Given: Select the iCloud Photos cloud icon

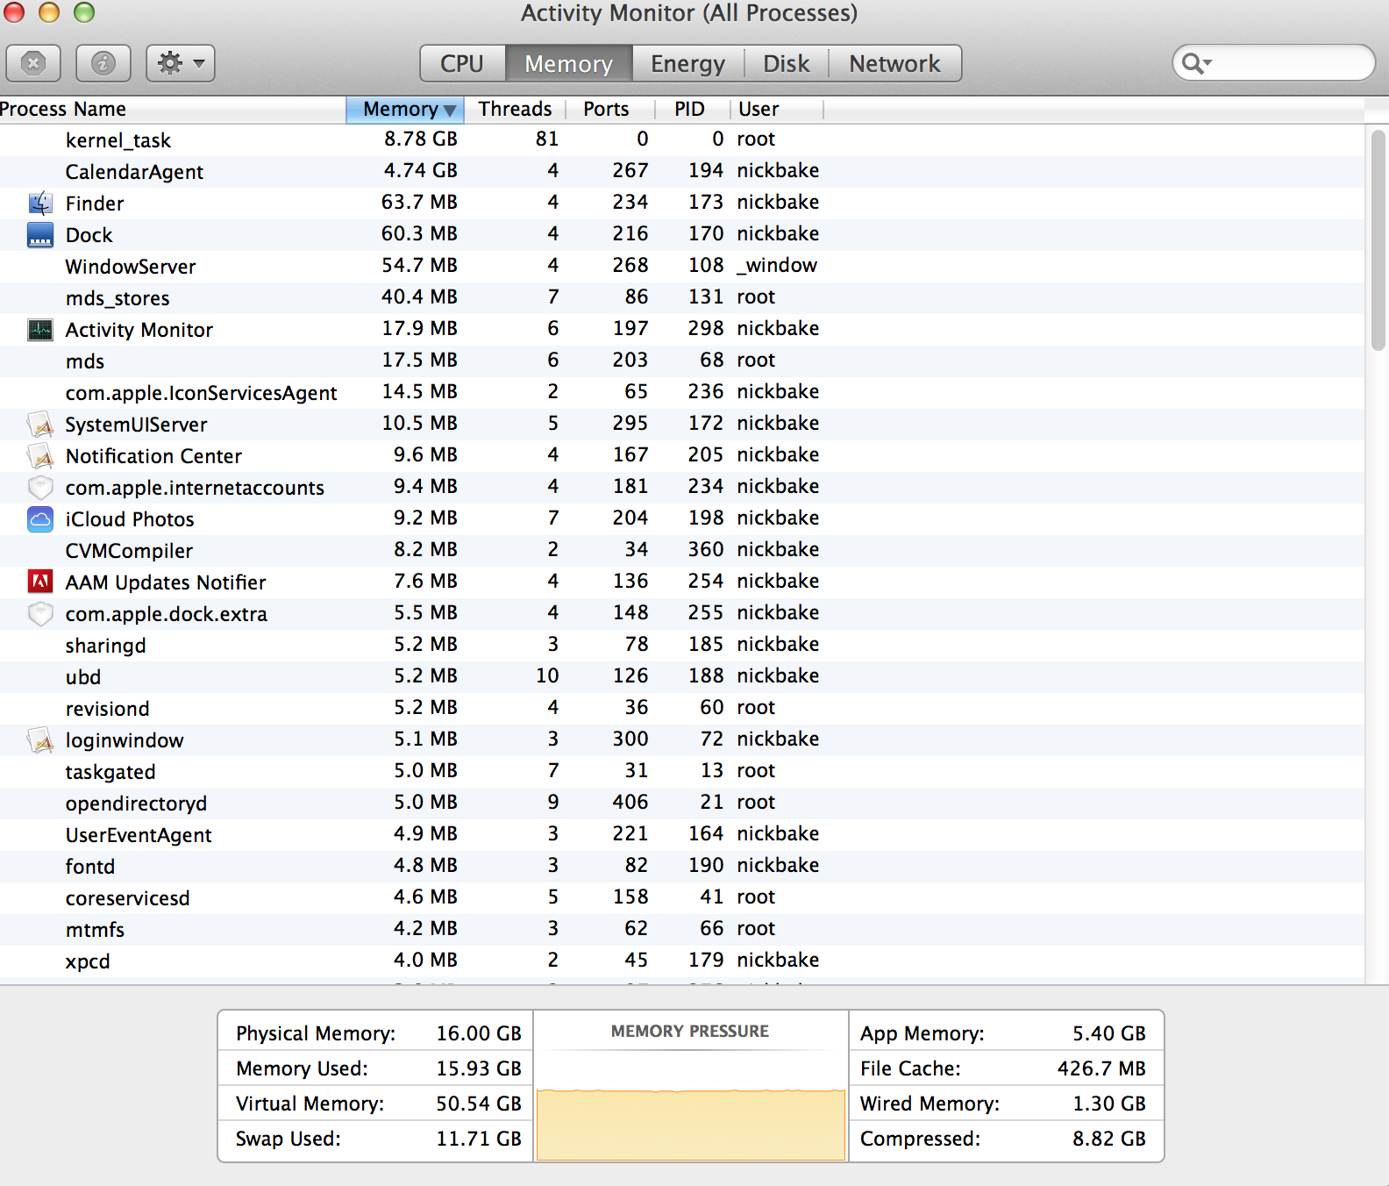Looking at the screenshot, I should tap(40, 519).
